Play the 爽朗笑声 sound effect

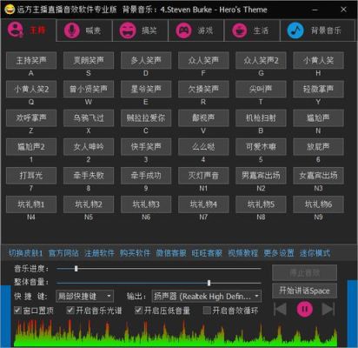[x=89, y=60]
